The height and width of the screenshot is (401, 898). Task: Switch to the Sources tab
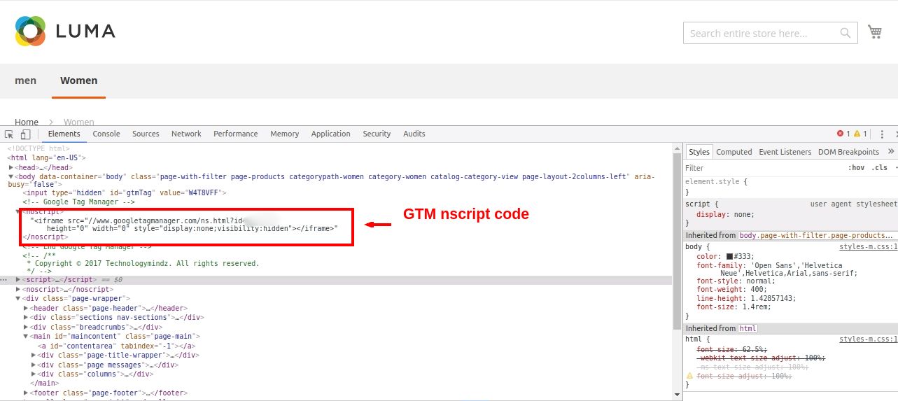146,134
